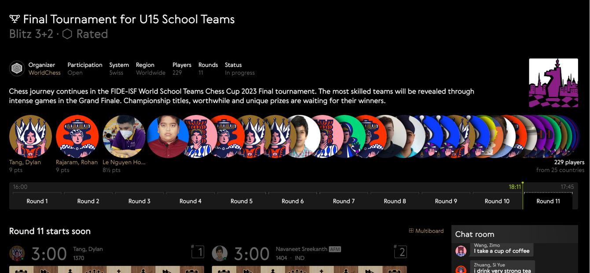This screenshot has width=590, height=273.
Task: Click the Le Nguyen Ho... name label
Action: (x=124, y=162)
